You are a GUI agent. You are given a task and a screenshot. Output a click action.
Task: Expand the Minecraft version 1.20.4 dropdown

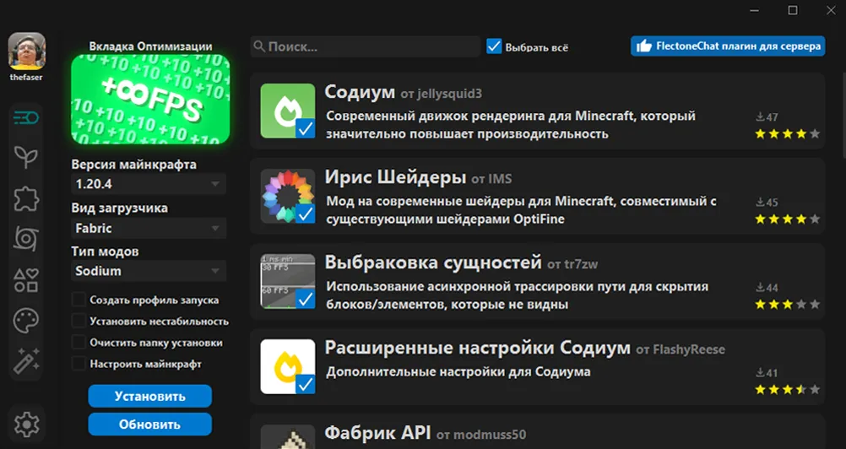coord(149,184)
